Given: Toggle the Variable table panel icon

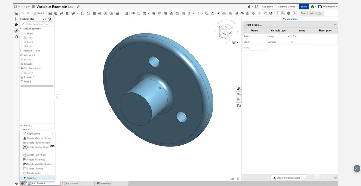Looking at the screenshot, I should pos(239,105).
